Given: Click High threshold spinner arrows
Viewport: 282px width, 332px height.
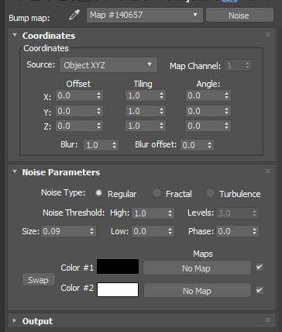Looking at the screenshot, I should (170, 213).
